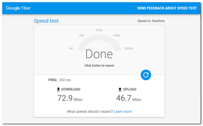Click the 0M gauge mark
This screenshot has width=203, height=126.
[x=71, y=48]
